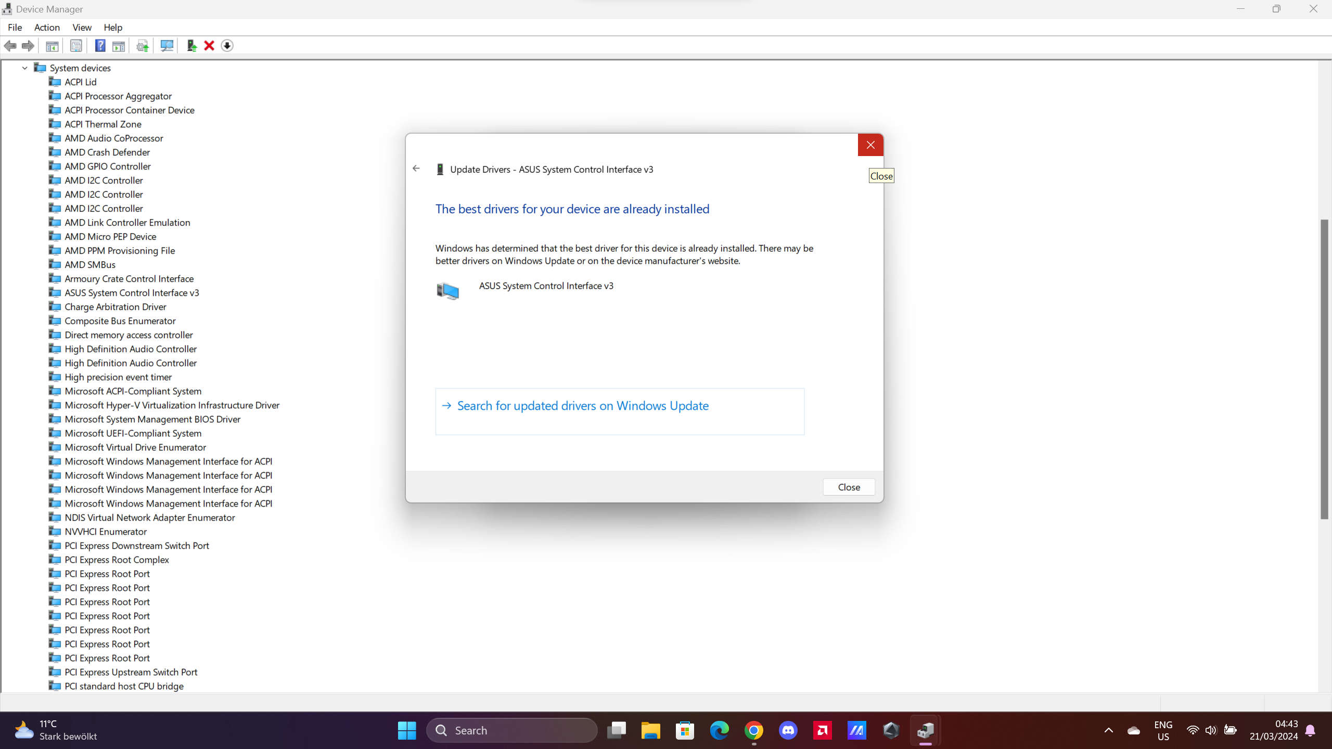1332x749 pixels.
Task: Click the vertical scrollbar thumb of device list
Action: (x=1324, y=369)
